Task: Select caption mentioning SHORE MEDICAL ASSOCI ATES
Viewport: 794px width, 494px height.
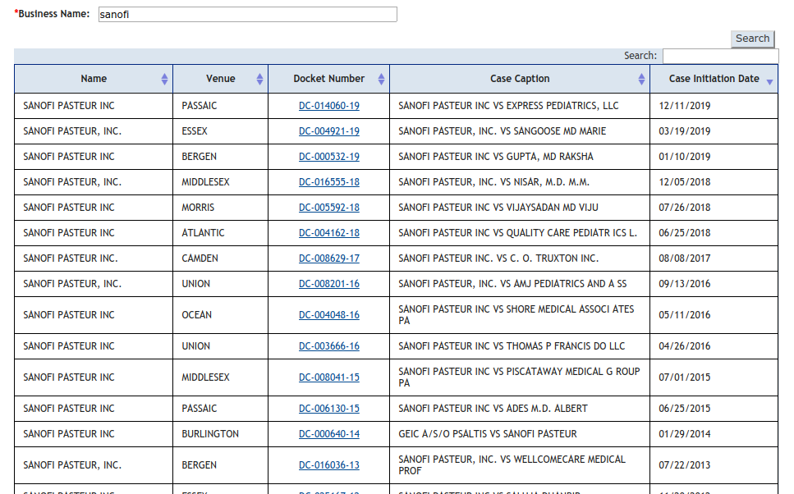Action: [516, 315]
